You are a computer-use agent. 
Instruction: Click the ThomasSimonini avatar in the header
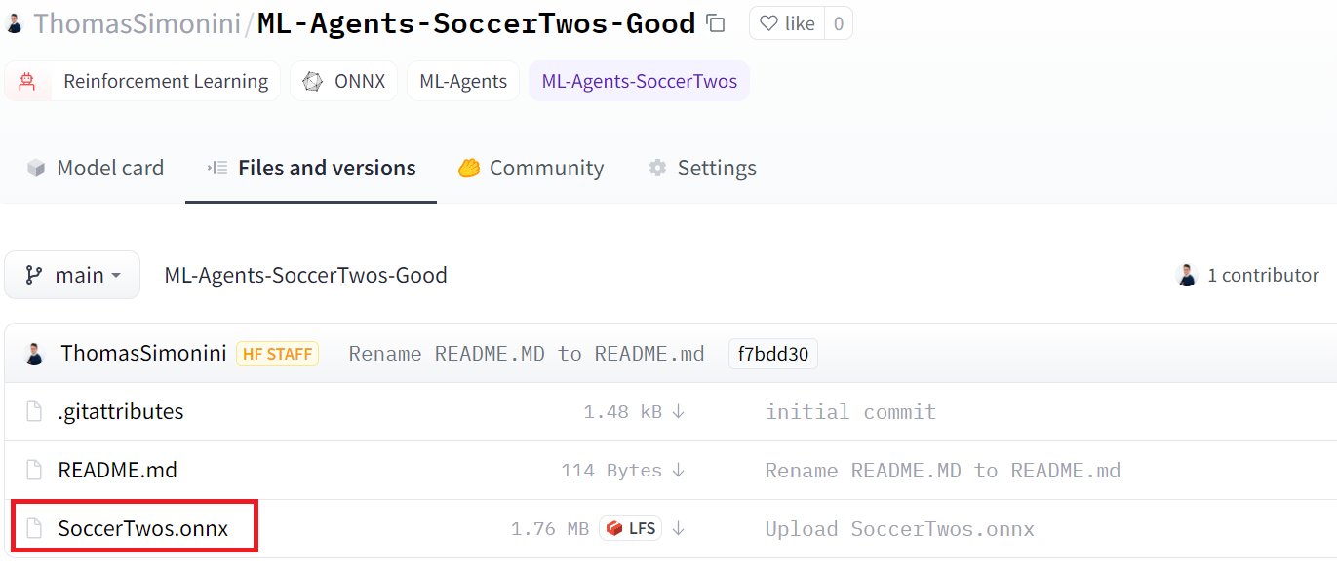pos(14,23)
